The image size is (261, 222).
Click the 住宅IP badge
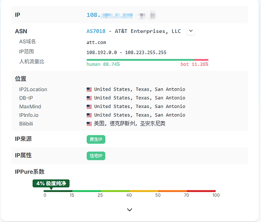(x=96, y=156)
